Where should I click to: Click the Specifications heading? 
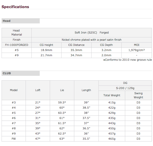point(15,7)
